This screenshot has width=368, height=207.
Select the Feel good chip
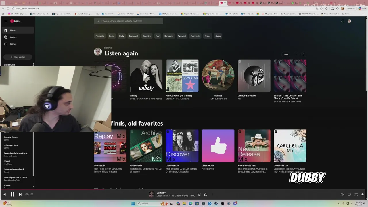(x=133, y=36)
